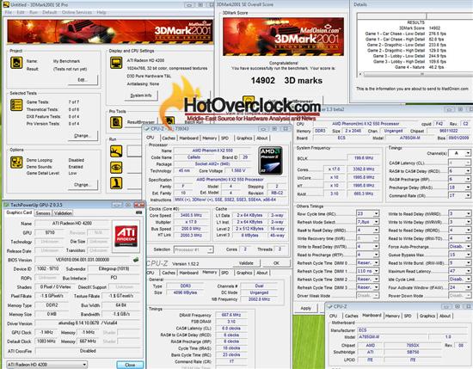Click the ATI Radeon logo in GPU-Z
Viewport: 473px width, 369px height.
126,237
